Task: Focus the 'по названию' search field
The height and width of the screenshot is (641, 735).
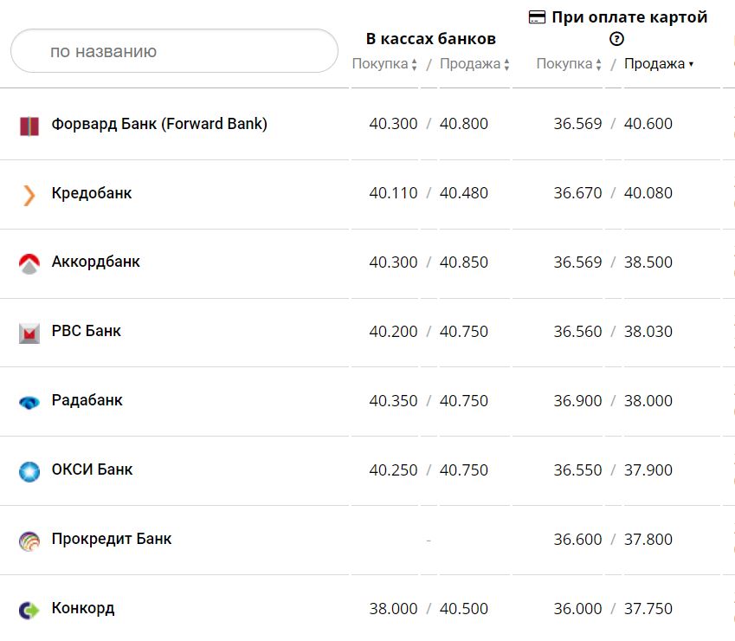Action: coord(174,51)
